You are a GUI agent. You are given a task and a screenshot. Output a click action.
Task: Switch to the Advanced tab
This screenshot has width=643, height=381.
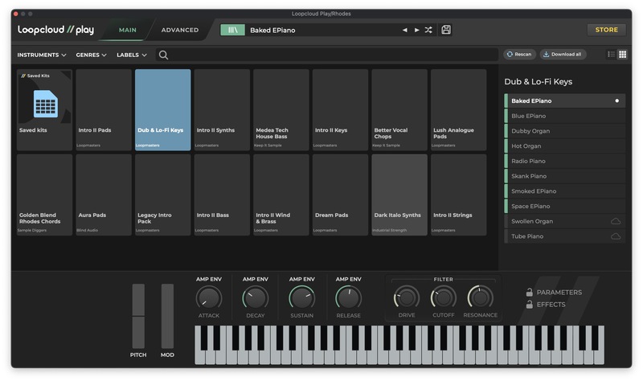point(180,30)
